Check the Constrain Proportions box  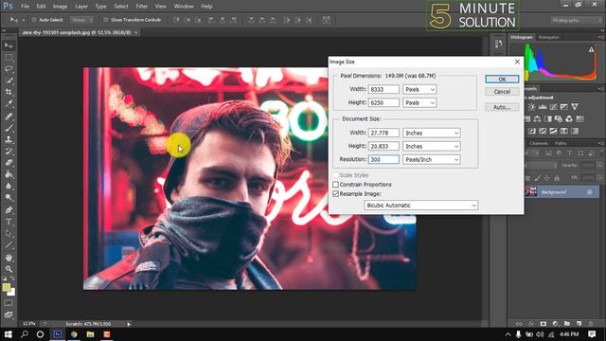coord(335,185)
